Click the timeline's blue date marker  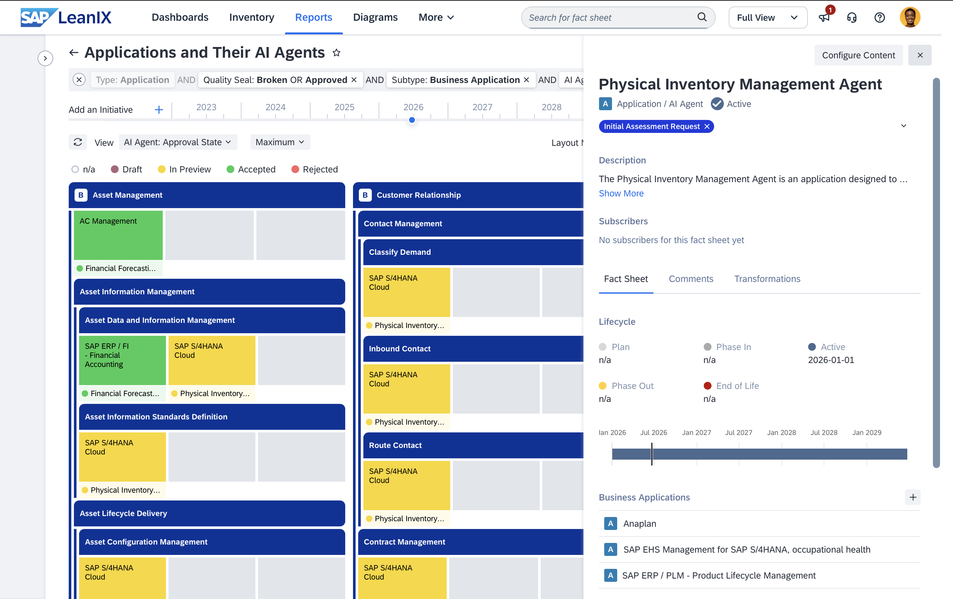tap(412, 120)
